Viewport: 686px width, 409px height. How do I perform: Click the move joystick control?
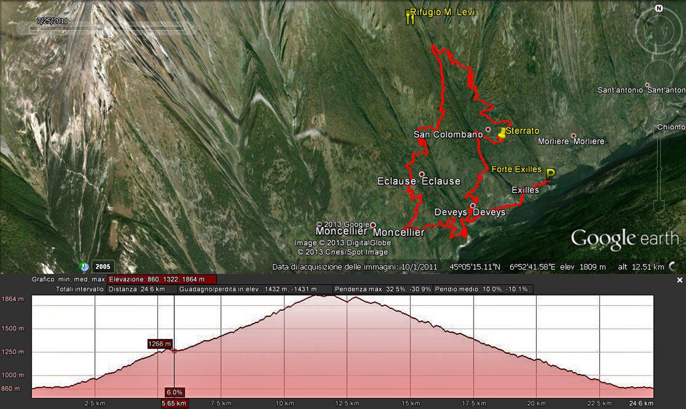tap(659, 75)
